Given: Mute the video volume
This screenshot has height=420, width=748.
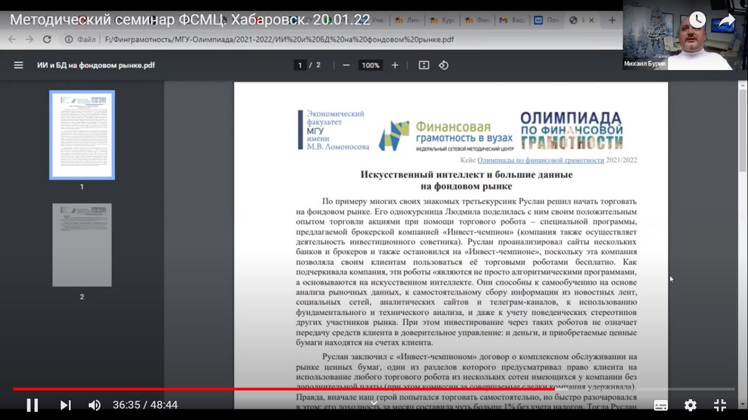Looking at the screenshot, I should click(x=94, y=405).
